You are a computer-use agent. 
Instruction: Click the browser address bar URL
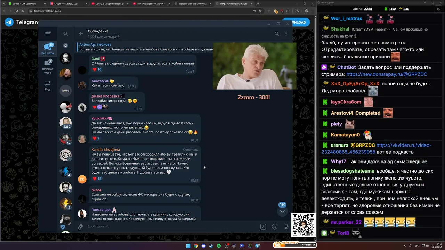48,11
